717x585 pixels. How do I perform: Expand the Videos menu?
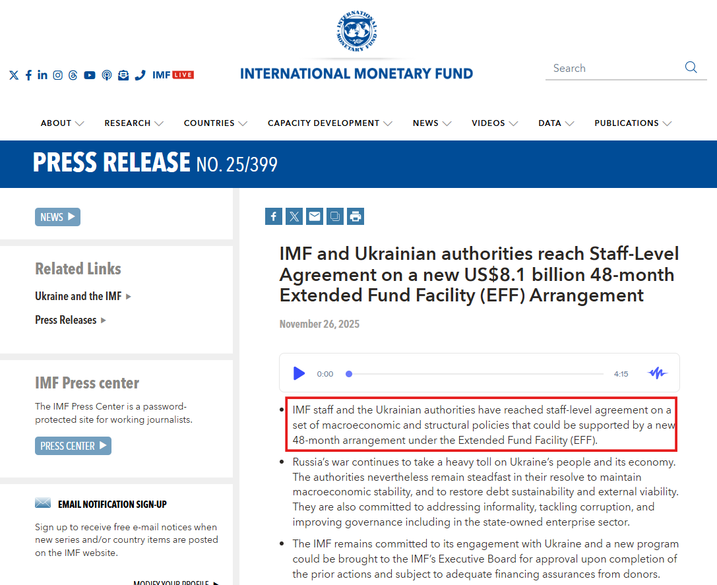tap(494, 123)
